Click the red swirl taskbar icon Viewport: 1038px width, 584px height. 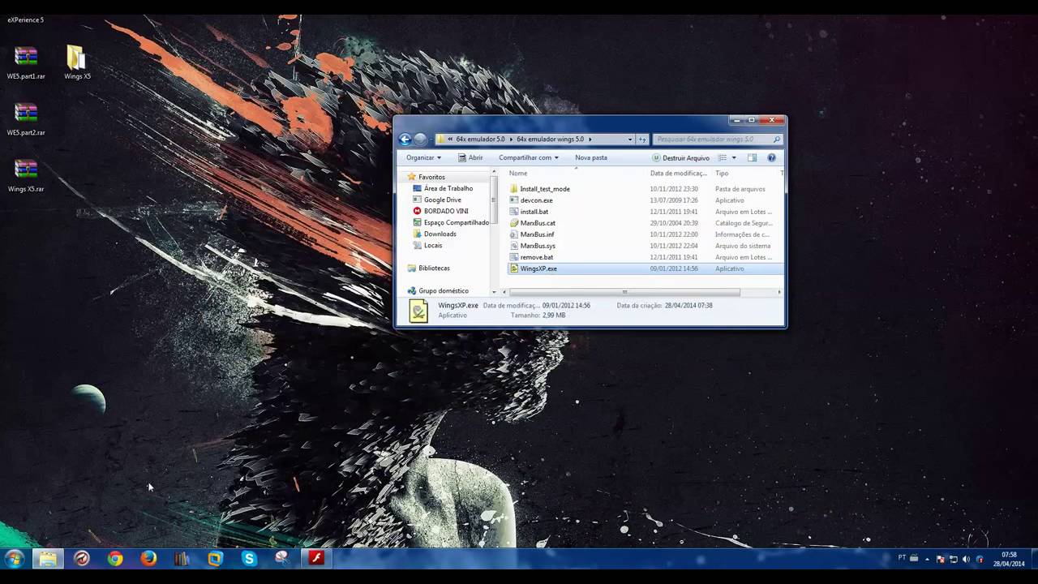pyautogui.click(x=81, y=559)
